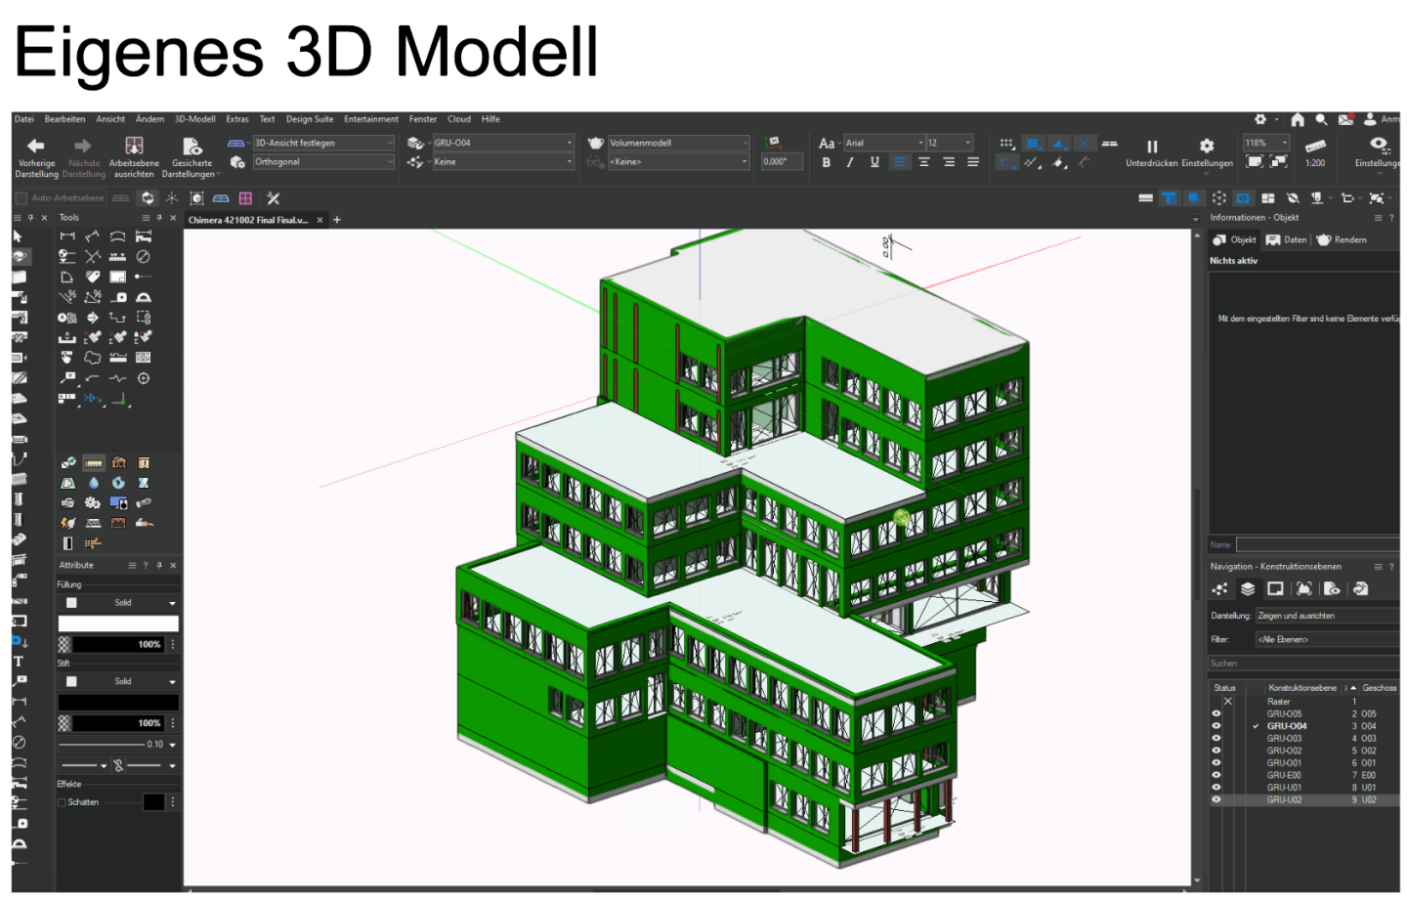Click the Suchen search field
The height and width of the screenshot is (903, 1407).
pyautogui.click(x=1304, y=664)
